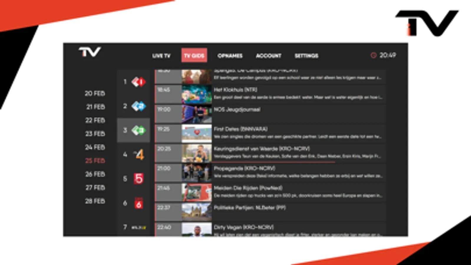Choose the 22 FEB date
The height and width of the screenshot is (265, 471).
point(95,120)
